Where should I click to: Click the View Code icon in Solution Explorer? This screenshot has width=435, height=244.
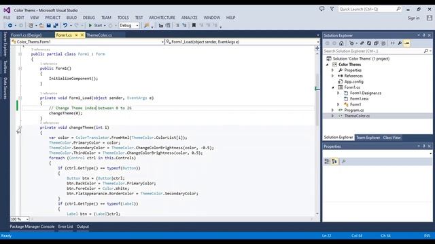393,43
